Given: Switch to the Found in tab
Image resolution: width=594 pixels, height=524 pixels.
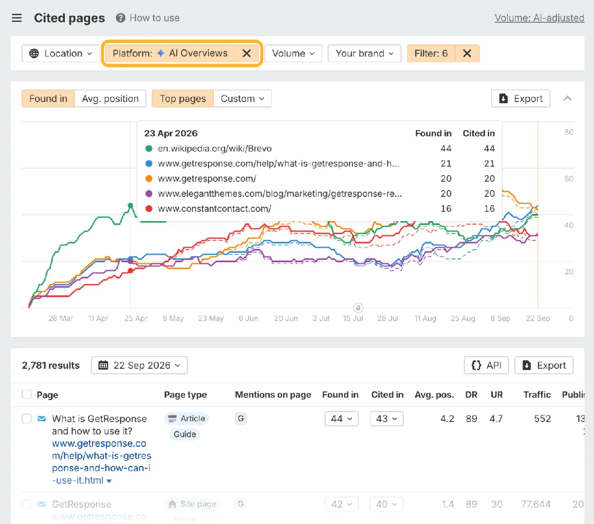Looking at the screenshot, I should click(48, 98).
